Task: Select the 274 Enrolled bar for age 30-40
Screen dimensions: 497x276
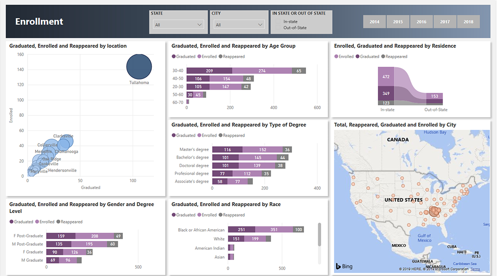Action: tap(262, 71)
